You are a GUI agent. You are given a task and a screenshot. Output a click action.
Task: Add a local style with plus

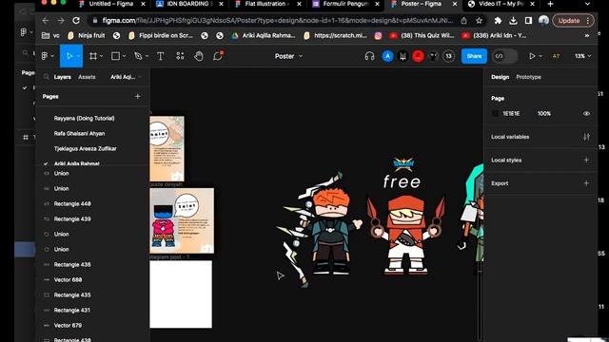[586, 160]
